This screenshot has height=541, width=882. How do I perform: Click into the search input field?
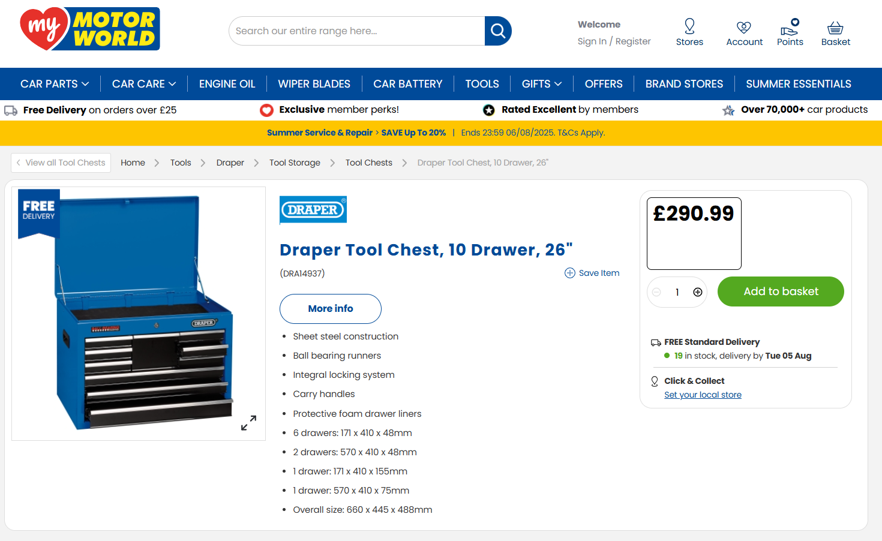(357, 31)
